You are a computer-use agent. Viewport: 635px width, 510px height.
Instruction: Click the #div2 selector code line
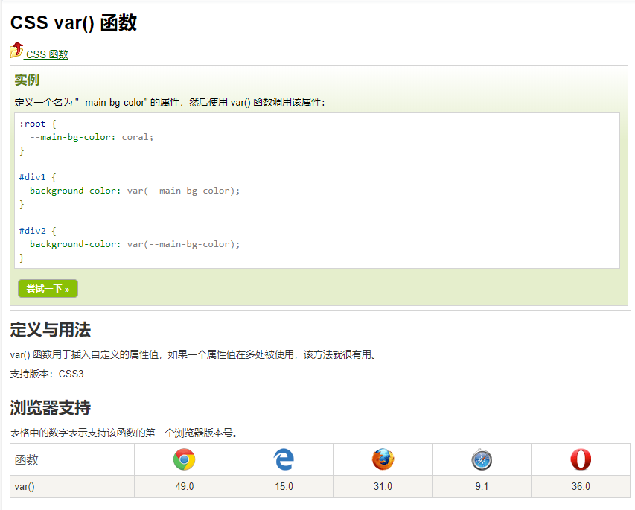click(x=38, y=231)
